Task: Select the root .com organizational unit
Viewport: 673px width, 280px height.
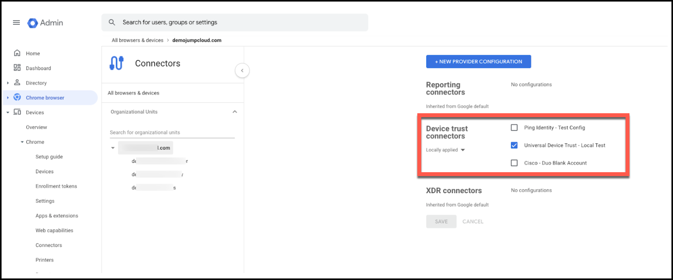Action: click(146, 148)
